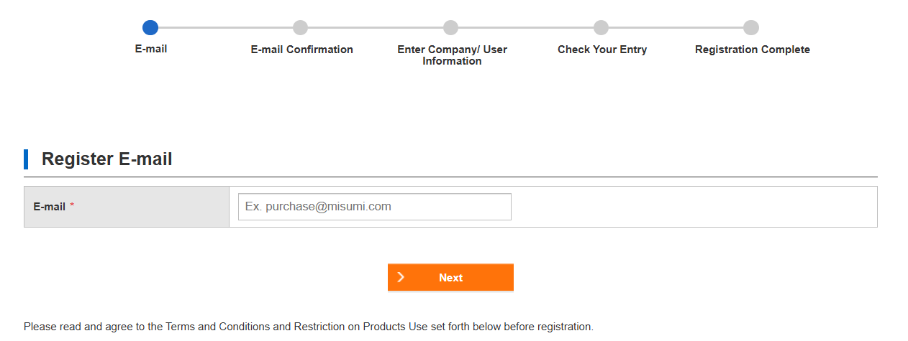Screen dimensions: 908x341
Task: Click the E-mail field label cell
Action: pos(126,207)
